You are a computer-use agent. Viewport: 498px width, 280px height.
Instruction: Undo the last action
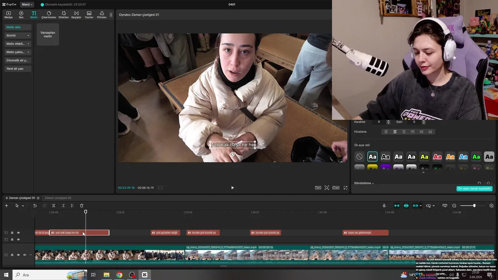tap(35, 206)
